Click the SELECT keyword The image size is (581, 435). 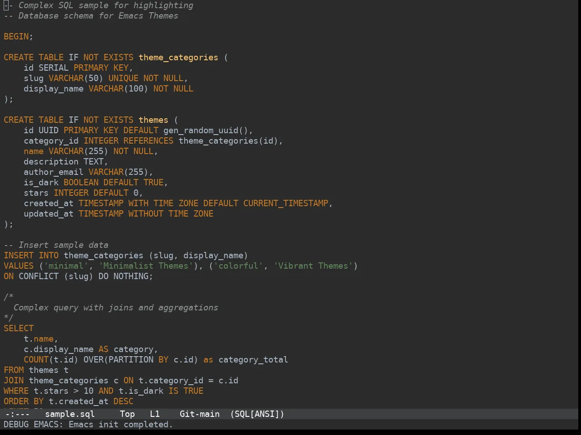19,329
